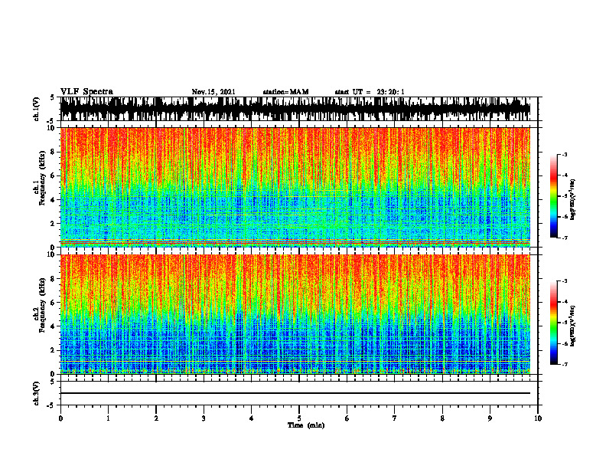Click time axis tick label "7"
606x469 pixels.
[x=395, y=418]
